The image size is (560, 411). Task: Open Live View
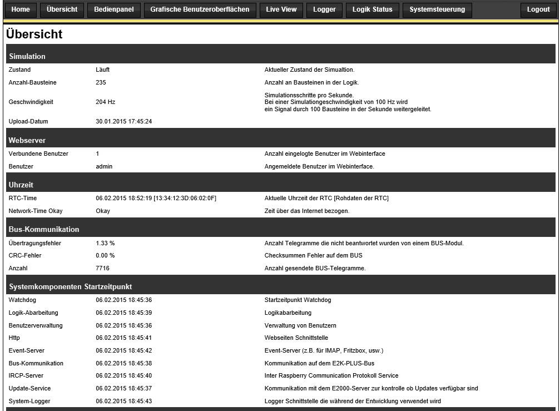281,9
